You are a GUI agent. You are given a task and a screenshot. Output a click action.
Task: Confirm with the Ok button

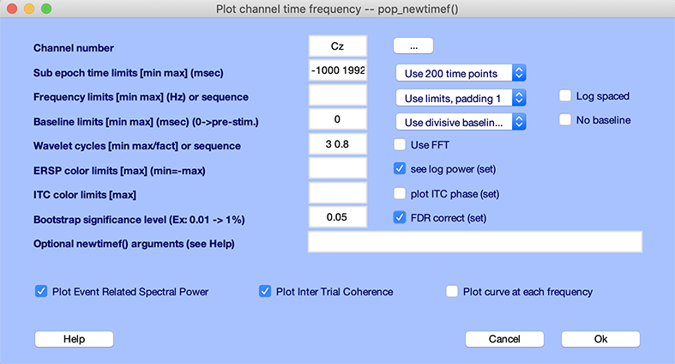point(600,339)
